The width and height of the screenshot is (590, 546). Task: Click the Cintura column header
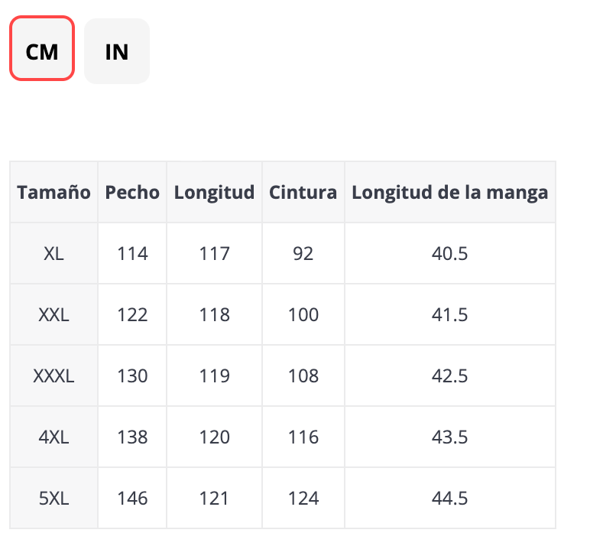(x=303, y=192)
